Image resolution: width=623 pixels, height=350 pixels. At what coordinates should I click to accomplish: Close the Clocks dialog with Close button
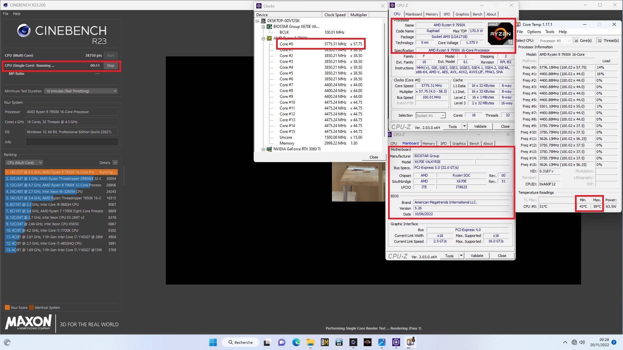pyautogui.click(x=374, y=157)
